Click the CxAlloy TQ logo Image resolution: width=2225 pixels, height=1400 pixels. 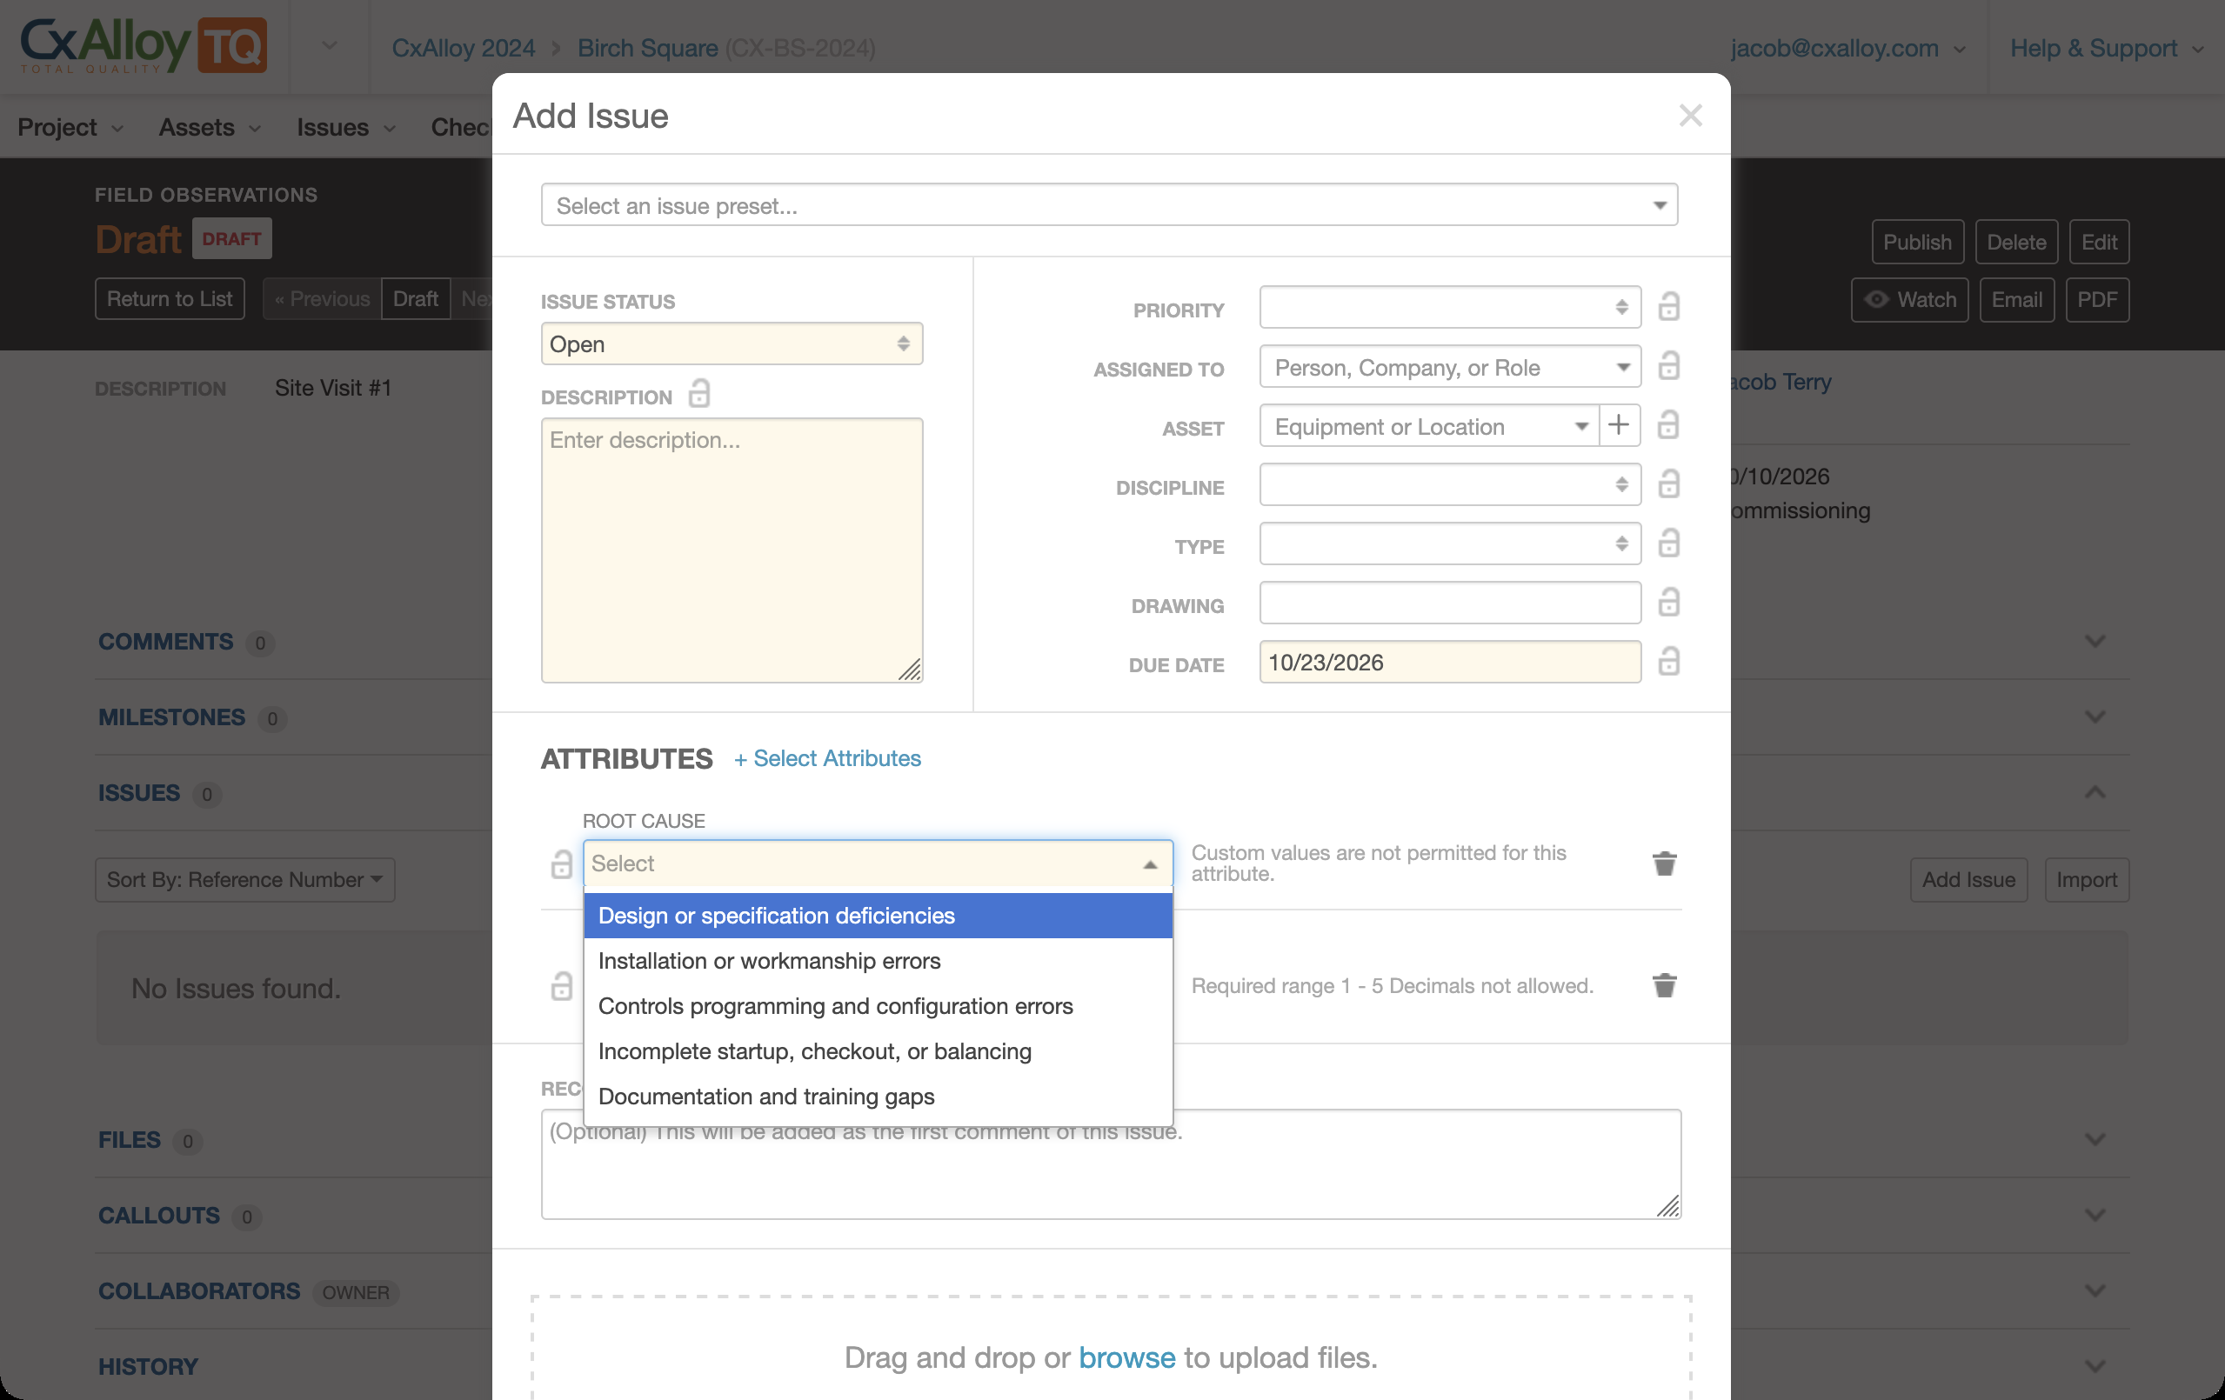pos(144,46)
